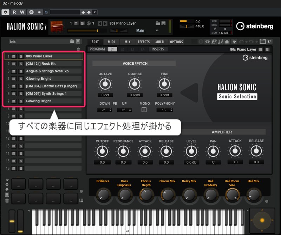
Task: Solo the slot in the top program bar
Action: (x=82, y=23)
